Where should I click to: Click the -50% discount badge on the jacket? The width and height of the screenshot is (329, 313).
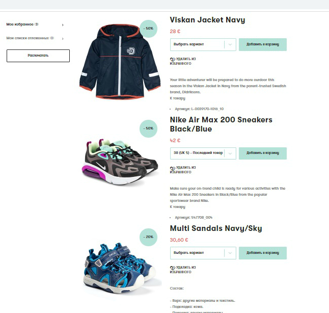[148, 29]
